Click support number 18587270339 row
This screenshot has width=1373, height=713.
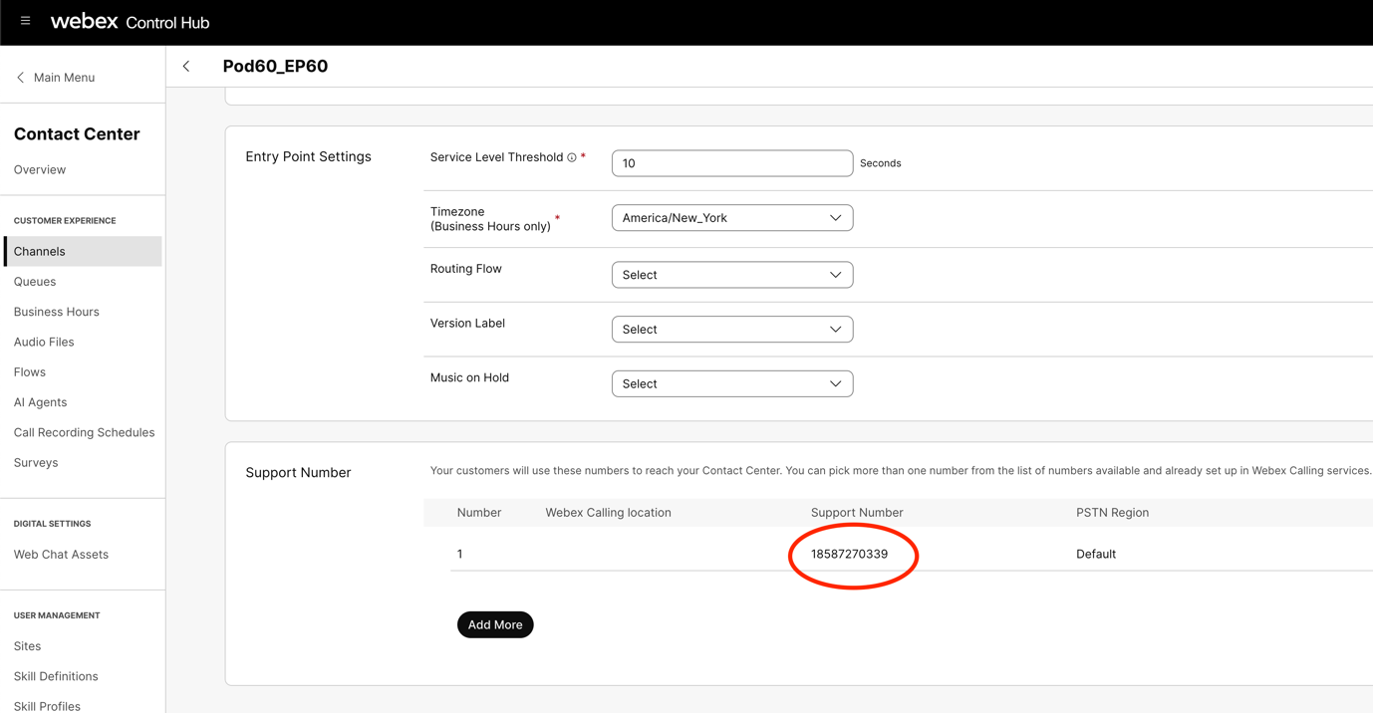pos(849,555)
